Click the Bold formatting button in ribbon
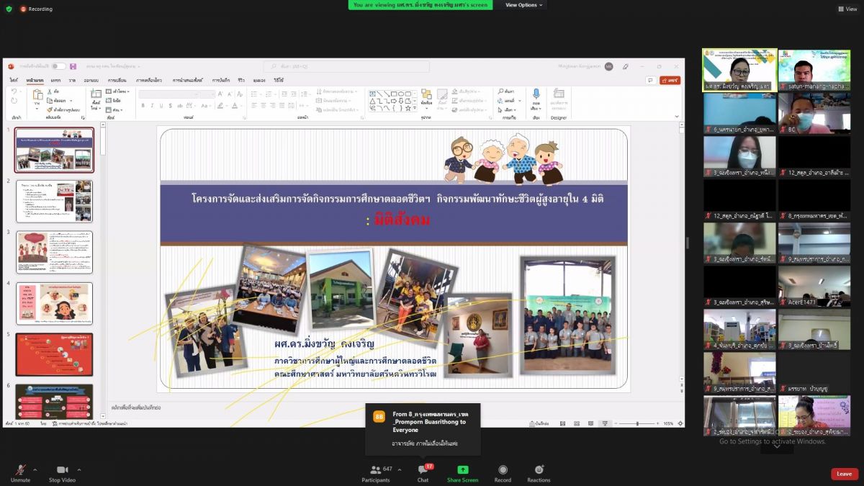This screenshot has height=486, width=864. pos(143,105)
